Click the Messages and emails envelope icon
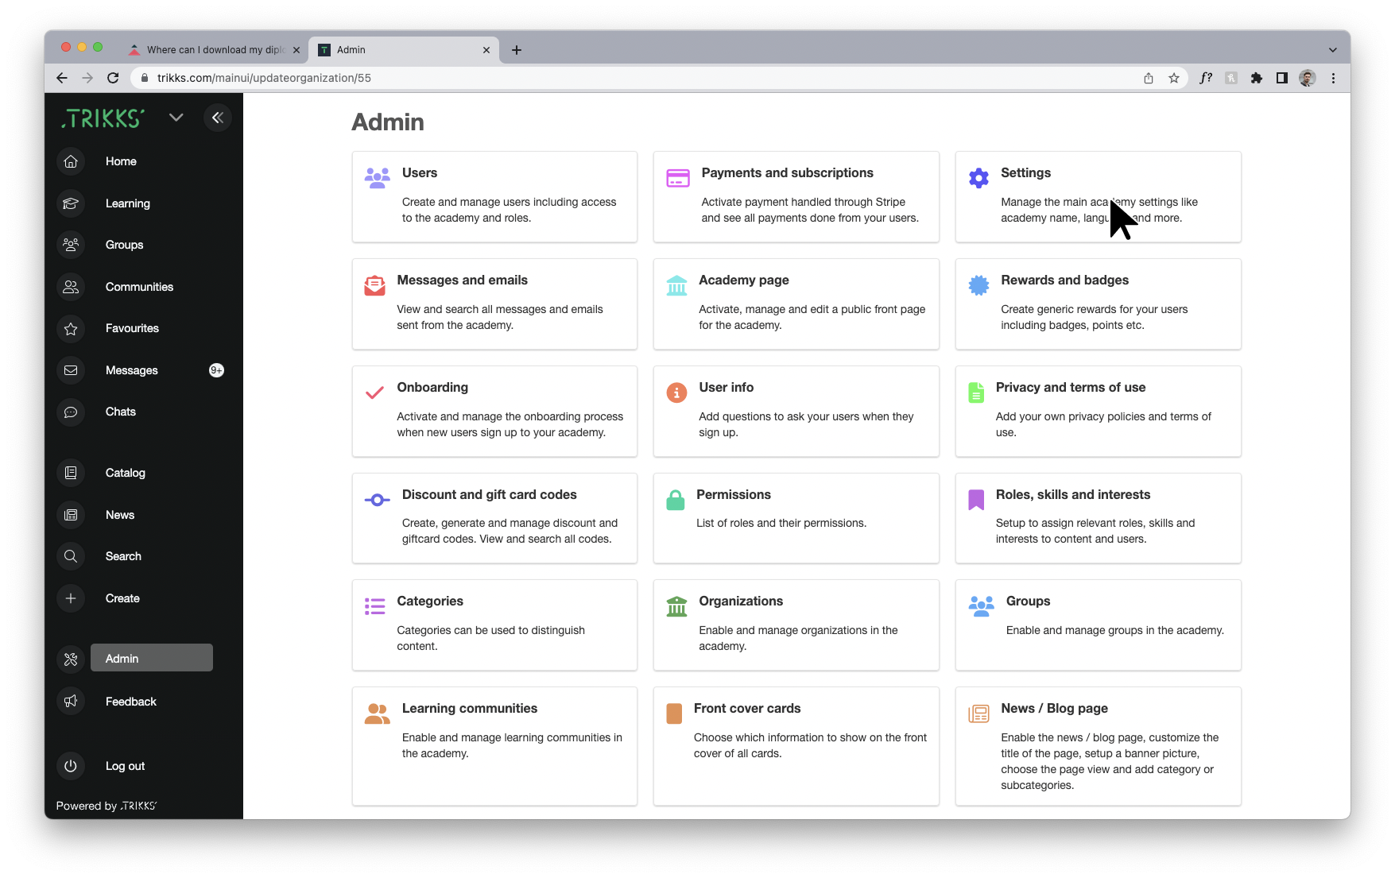This screenshot has height=878, width=1395. tap(374, 285)
